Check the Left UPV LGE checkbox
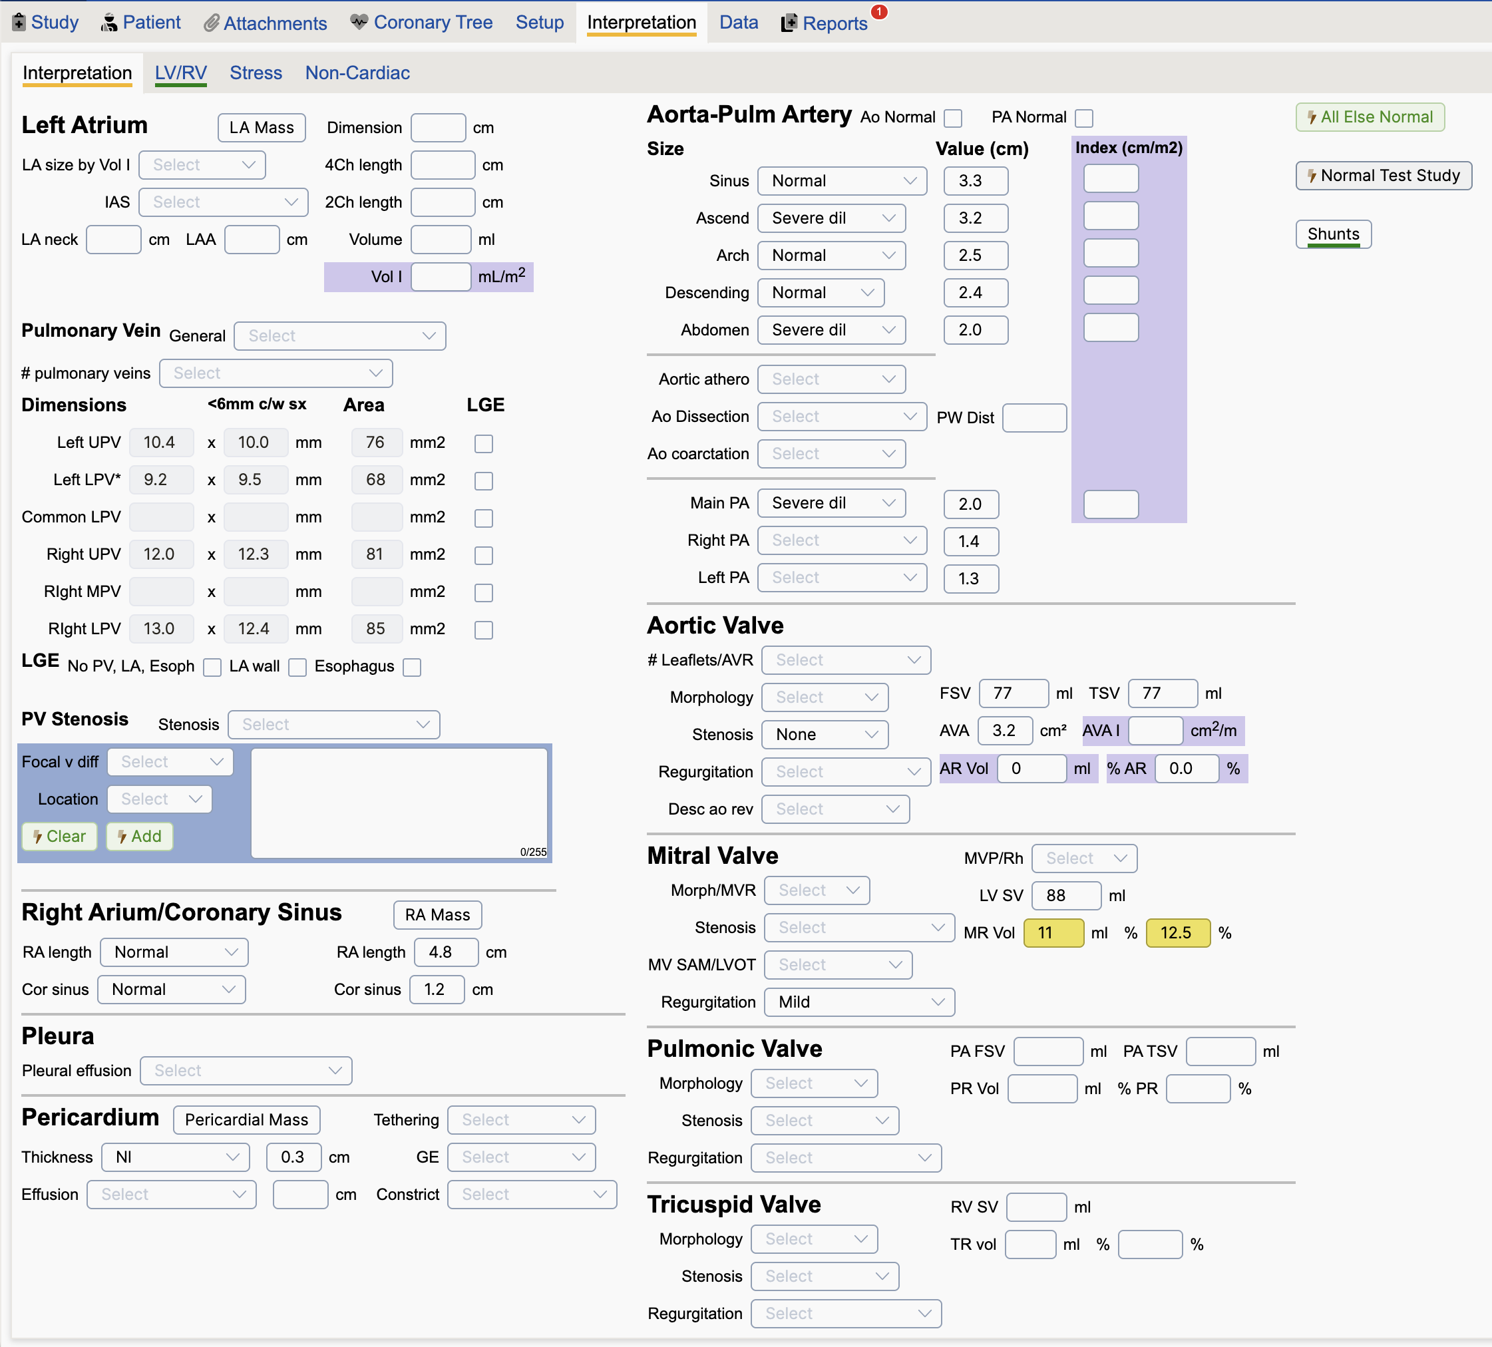The width and height of the screenshot is (1492, 1347). [483, 443]
